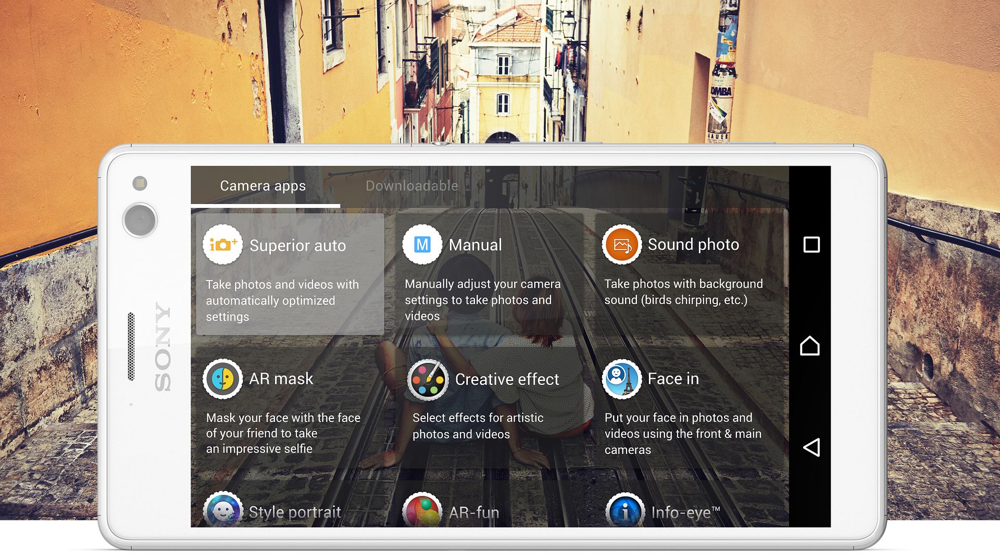Viewport: 1000px width, 558px height.
Task: Open the Info-eye blue icon
Action: point(625,510)
